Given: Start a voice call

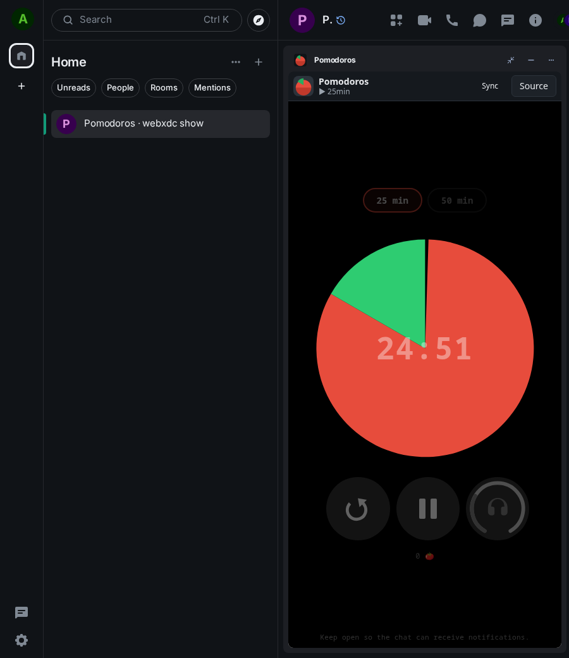Looking at the screenshot, I should tap(451, 20).
